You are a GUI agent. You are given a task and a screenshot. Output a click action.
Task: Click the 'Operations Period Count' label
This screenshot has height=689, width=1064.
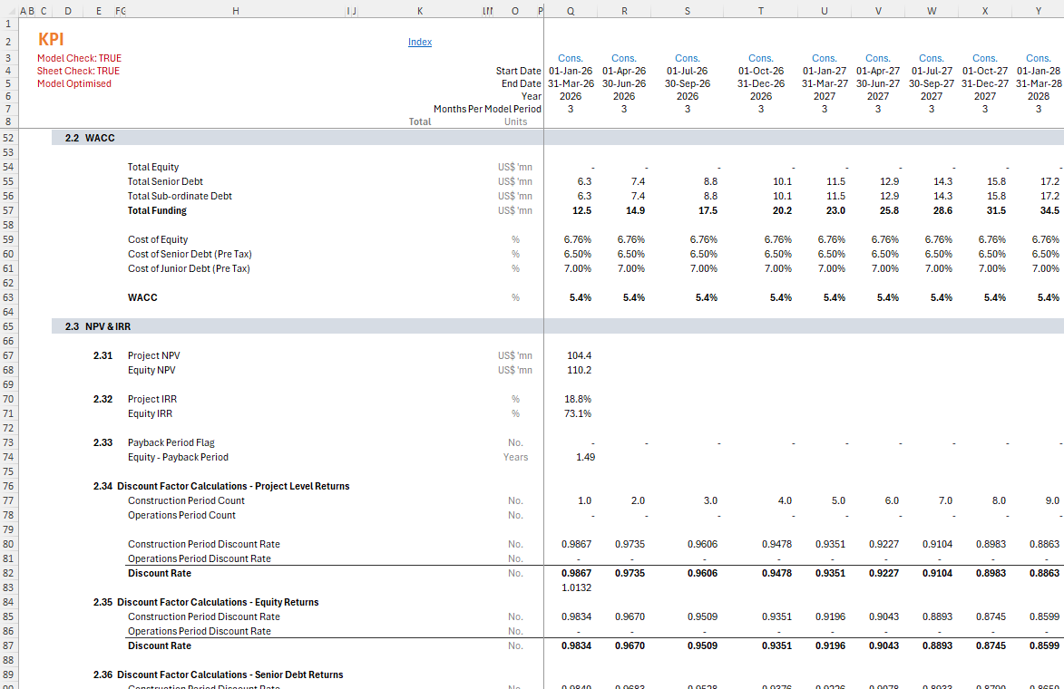pyautogui.click(x=181, y=516)
